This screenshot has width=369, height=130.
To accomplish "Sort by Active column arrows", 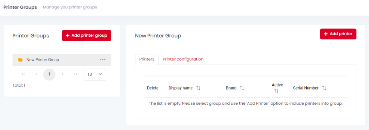I will point(276,91).
